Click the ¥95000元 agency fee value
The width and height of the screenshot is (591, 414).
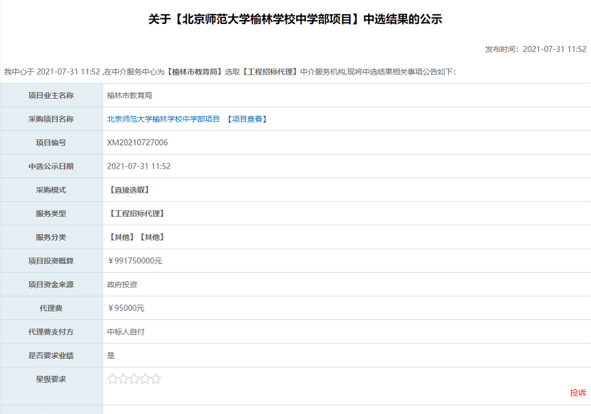pos(126,308)
